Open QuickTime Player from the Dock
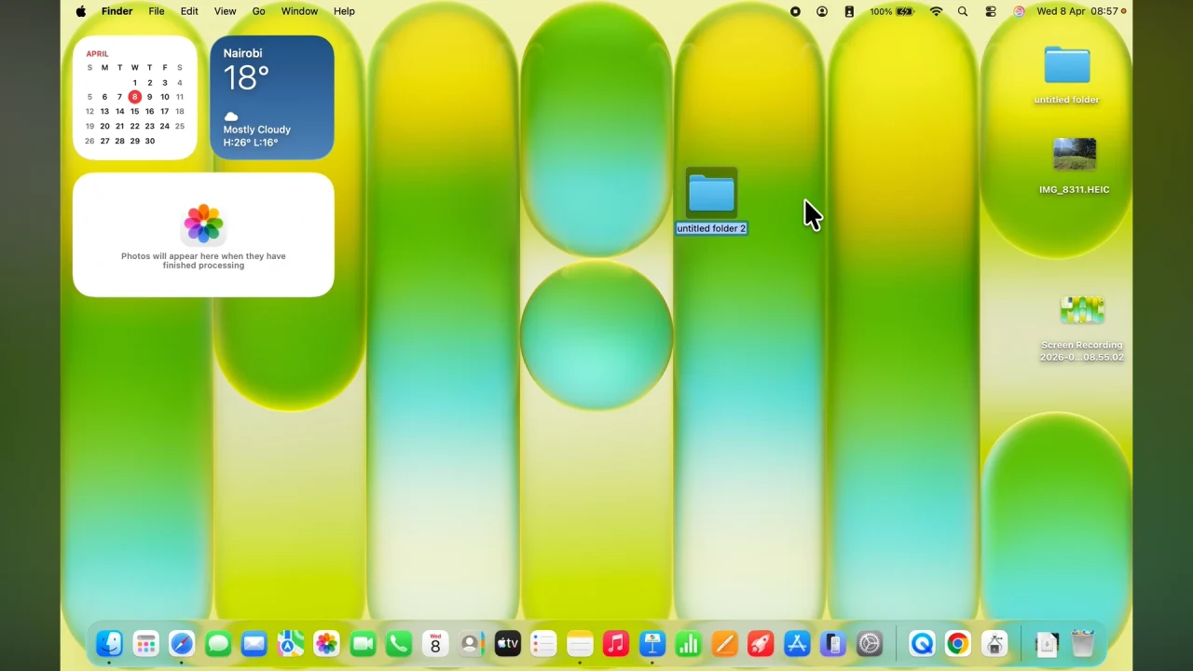The width and height of the screenshot is (1193, 671). click(921, 643)
